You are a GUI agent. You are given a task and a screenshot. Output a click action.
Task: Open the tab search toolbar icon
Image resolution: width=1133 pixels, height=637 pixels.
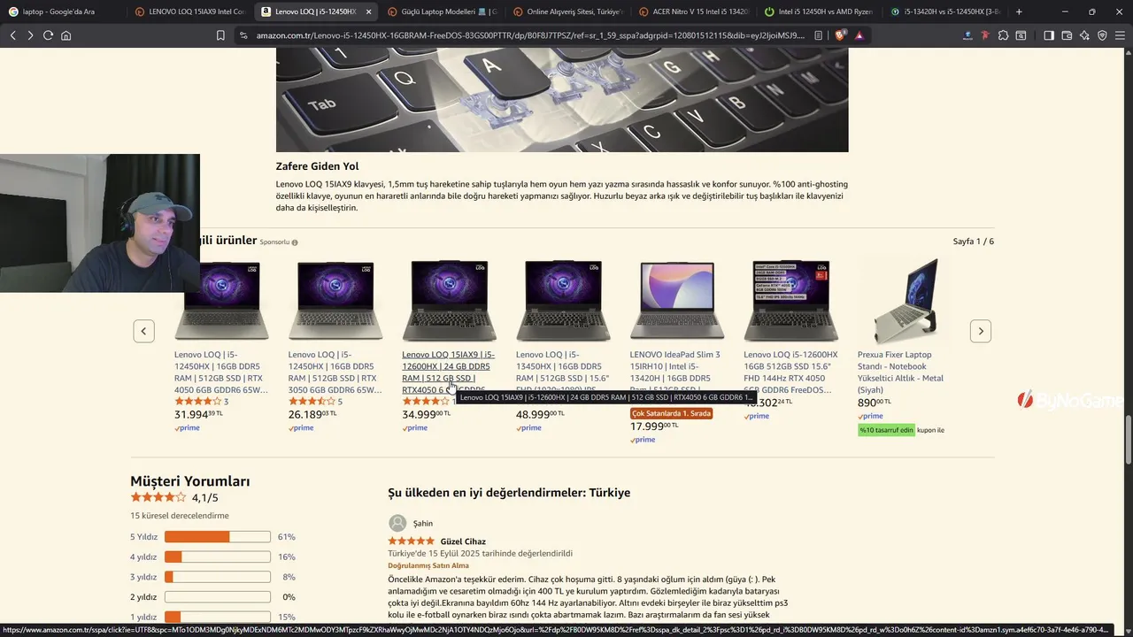click(x=1021, y=35)
